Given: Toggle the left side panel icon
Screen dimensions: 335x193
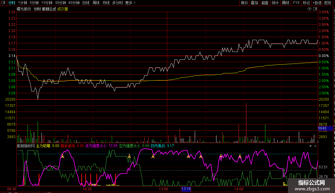Looking at the screenshot, I should (3, 3).
